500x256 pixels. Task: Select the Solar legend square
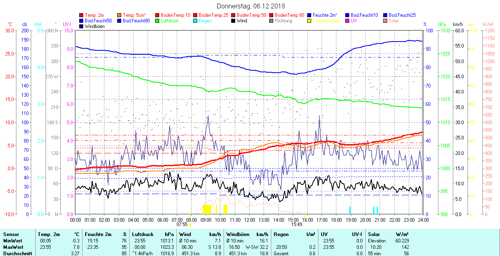[x=385, y=21]
